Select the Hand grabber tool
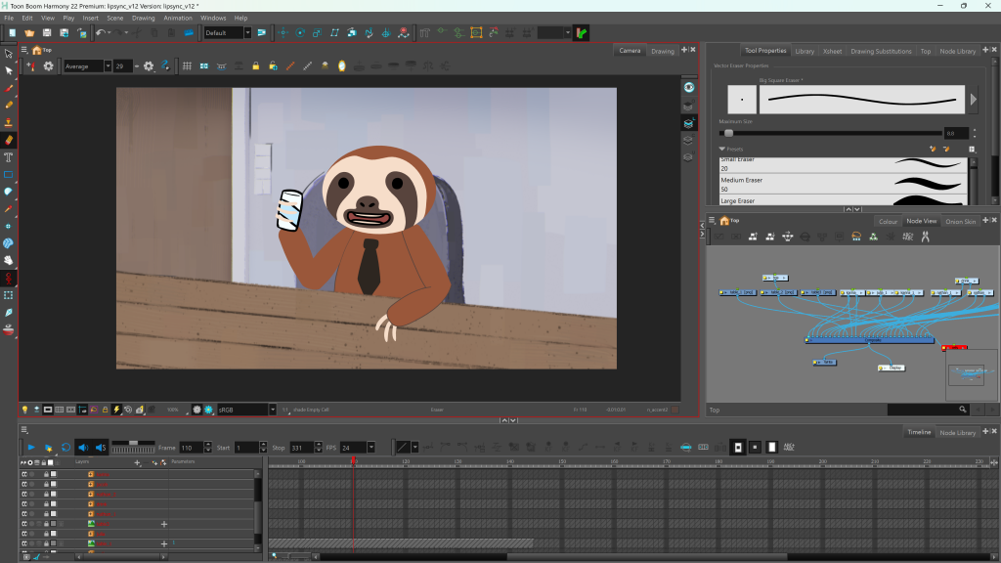This screenshot has height=563, width=1001. click(x=9, y=260)
